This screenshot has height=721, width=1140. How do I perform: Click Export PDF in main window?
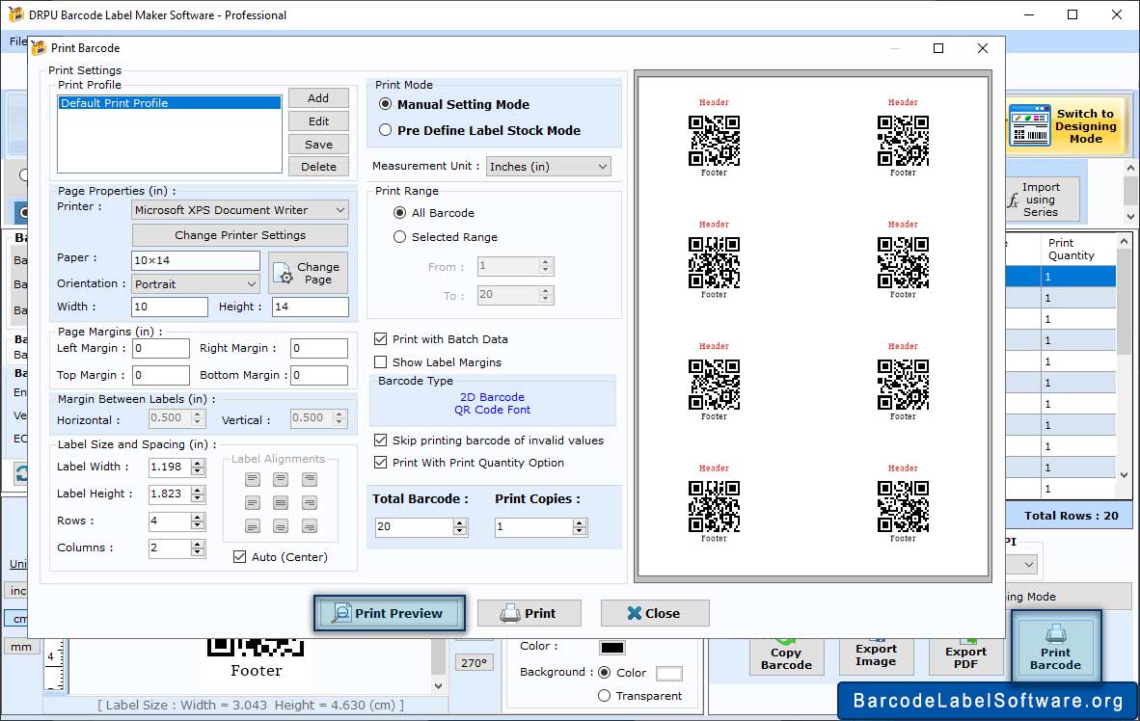[965, 657]
